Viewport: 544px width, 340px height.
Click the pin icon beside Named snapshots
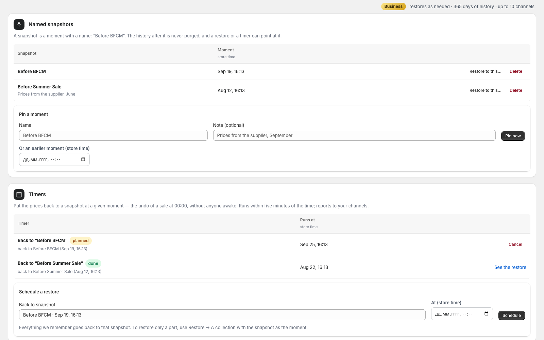tap(19, 24)
